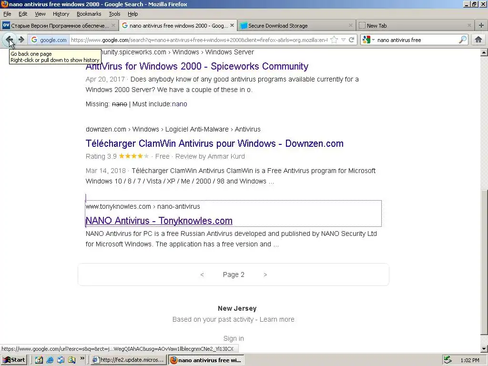Click the New Jersey location text
The image size is (488, 366).
(x=237, y=308)
